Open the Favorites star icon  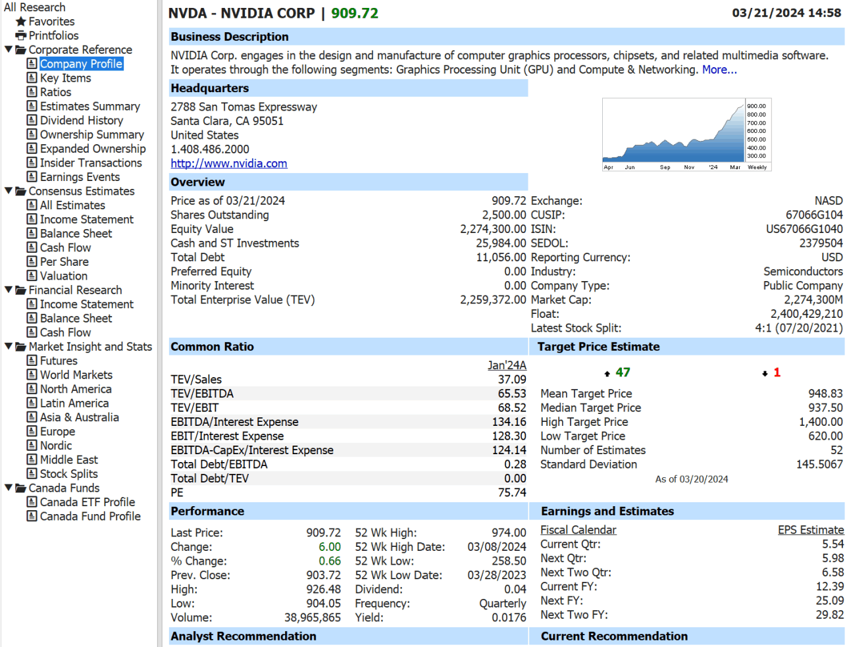(x=21, y=22)
